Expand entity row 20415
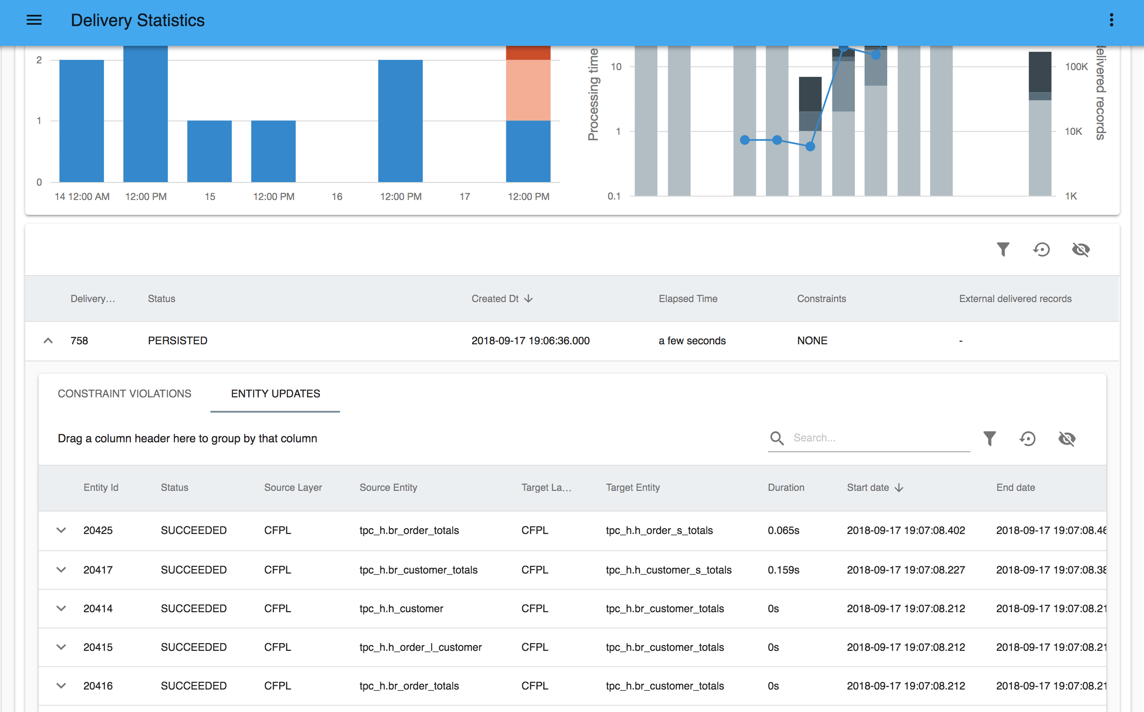Image resolution: width=1144 pixels, height=712 pixels. tap(61, 647)
